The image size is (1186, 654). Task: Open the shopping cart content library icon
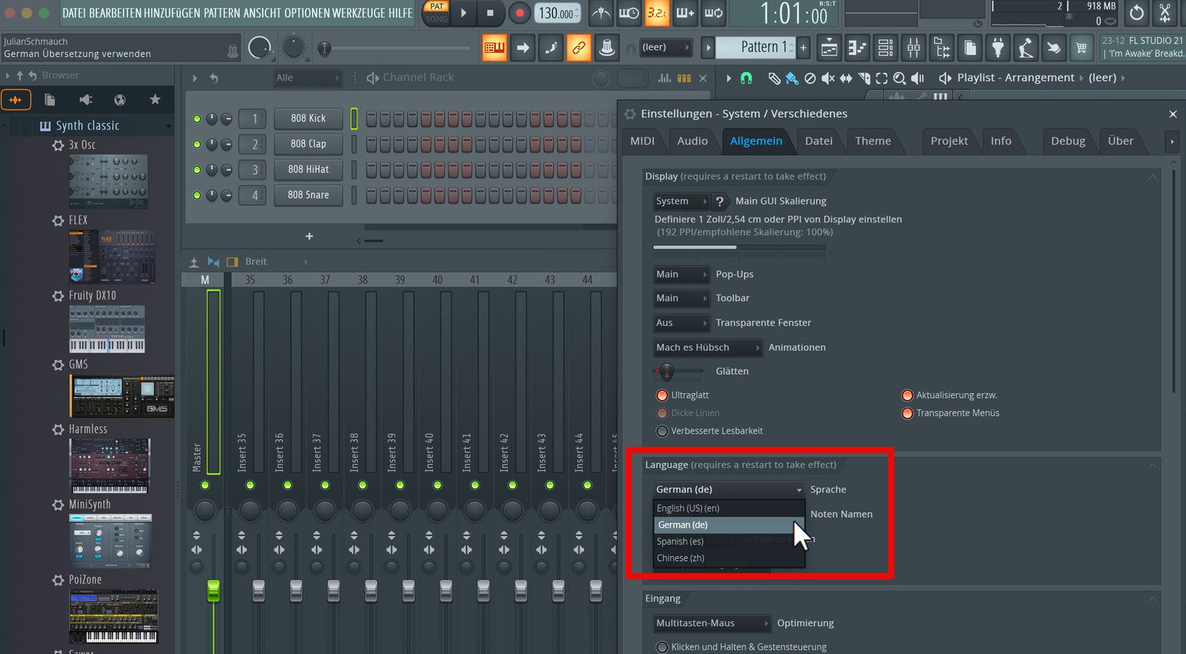pos(1081,48)
